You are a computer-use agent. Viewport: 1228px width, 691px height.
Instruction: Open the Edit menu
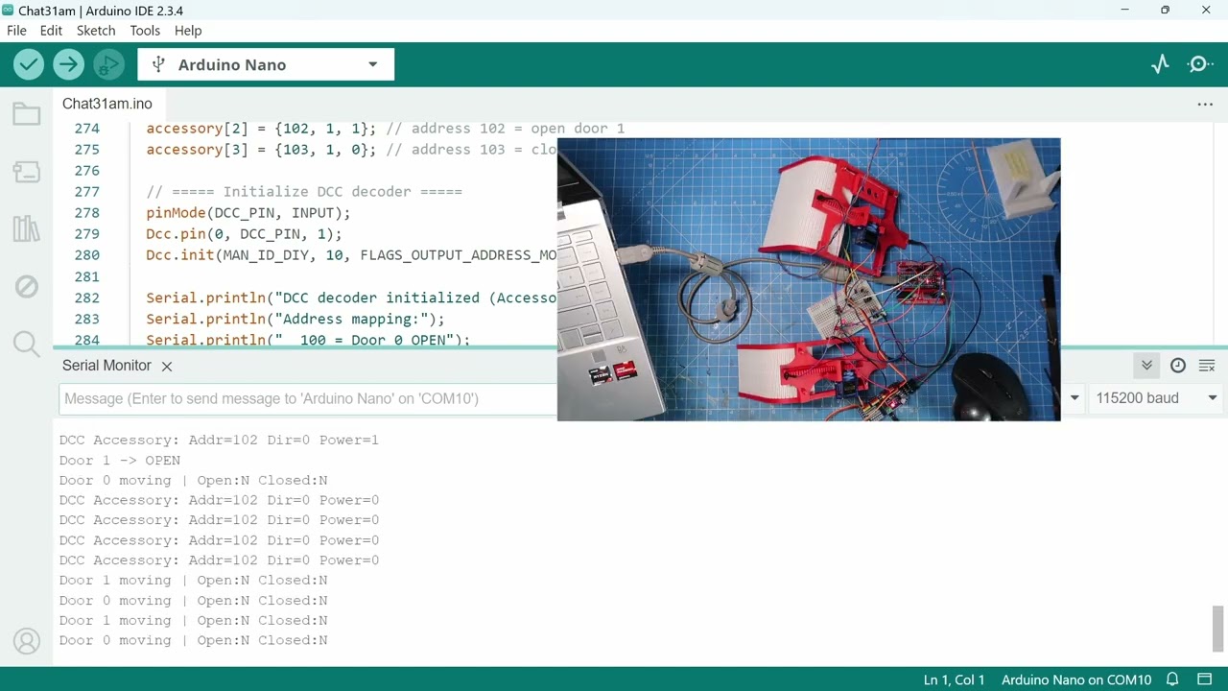(51, 30)
